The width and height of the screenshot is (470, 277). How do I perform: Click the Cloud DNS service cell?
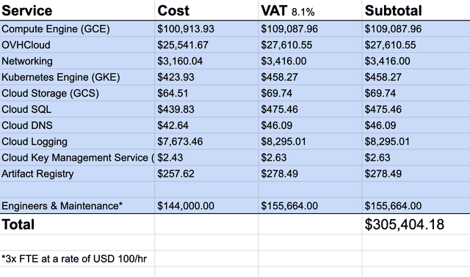click(77, 125)
